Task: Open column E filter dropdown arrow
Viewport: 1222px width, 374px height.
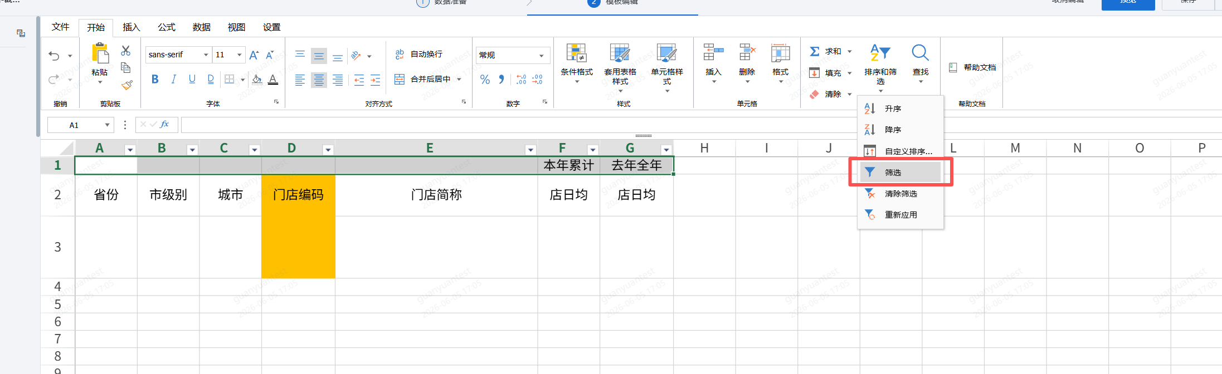Action: coord(530,150)
